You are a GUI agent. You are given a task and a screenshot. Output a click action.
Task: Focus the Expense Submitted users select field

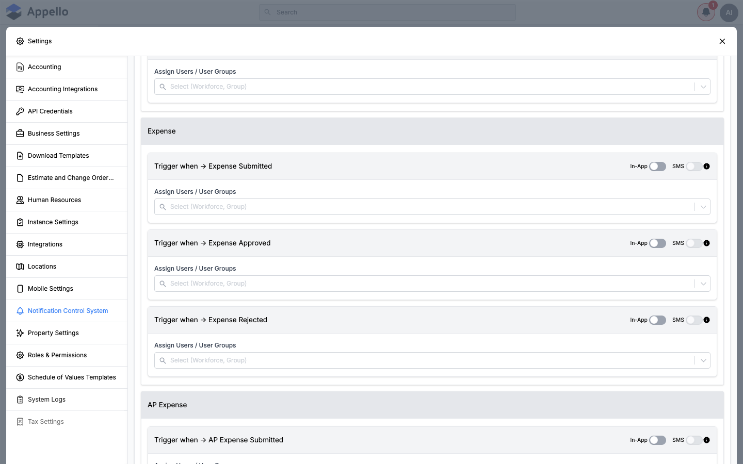click(x=432, y=207)
